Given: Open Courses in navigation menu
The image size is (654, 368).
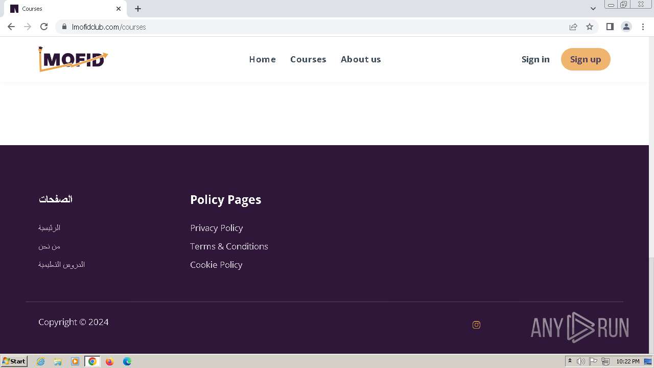Looking at the screenshot, I should (x=308, y=59).
